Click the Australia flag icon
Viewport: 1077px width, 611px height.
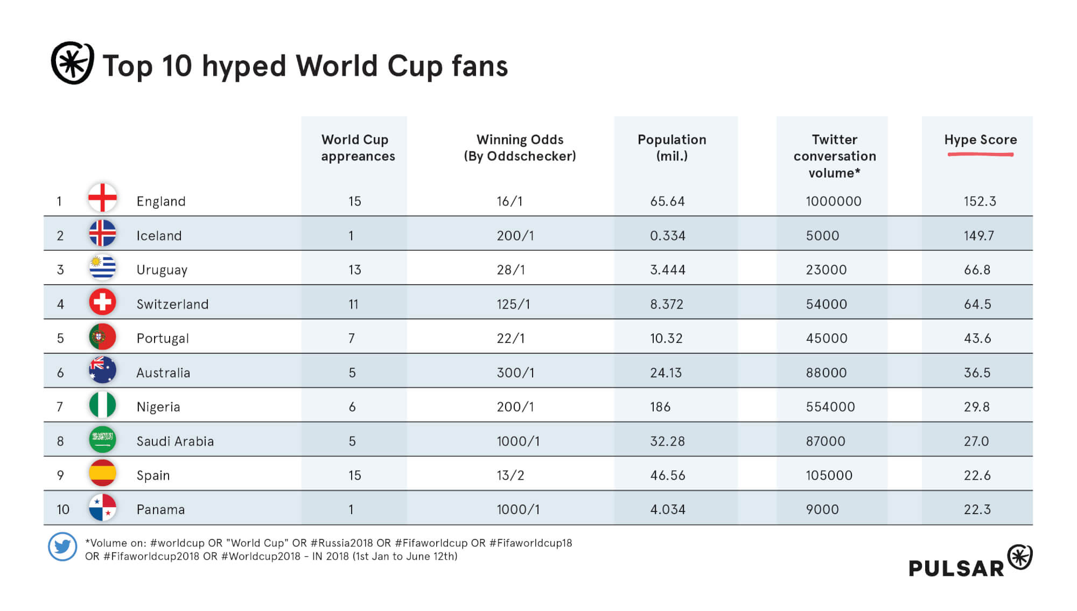click(x=102, y=370)
